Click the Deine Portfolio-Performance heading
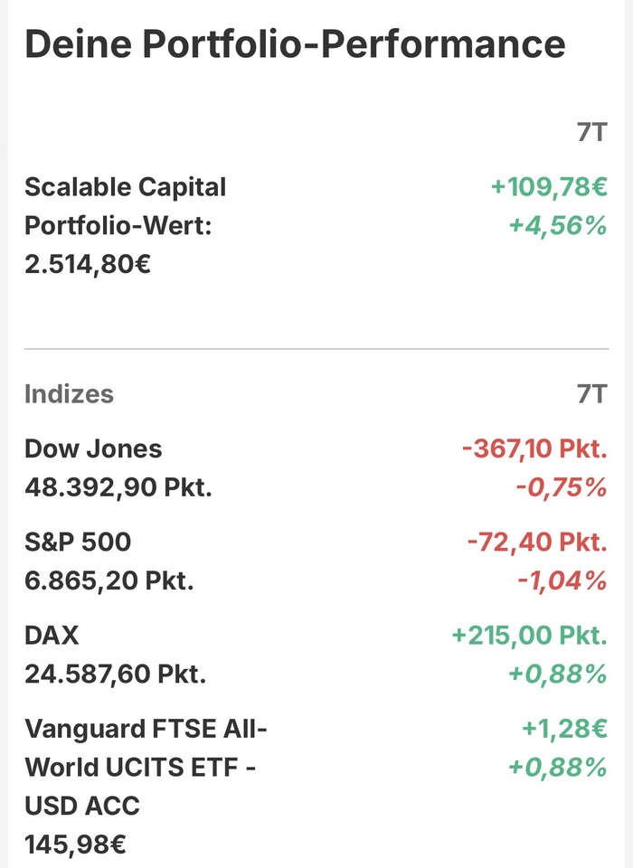Image resolution: width=633 pixels, height=868 pixels. click(x=295, y=44)
